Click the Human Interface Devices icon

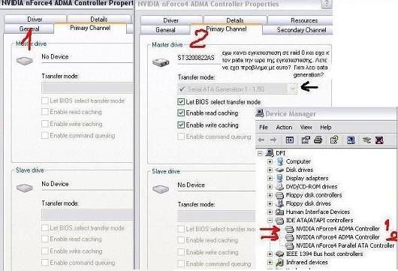point(279,212)
